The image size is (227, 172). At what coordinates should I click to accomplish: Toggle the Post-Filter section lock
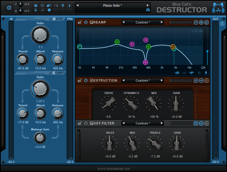(x=80, y=123)
